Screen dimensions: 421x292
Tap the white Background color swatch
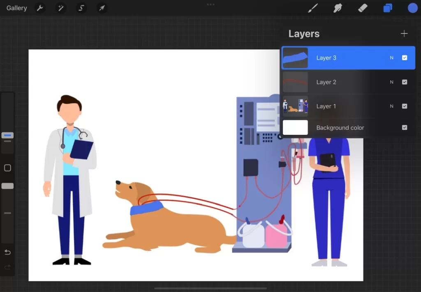(295, 127)
